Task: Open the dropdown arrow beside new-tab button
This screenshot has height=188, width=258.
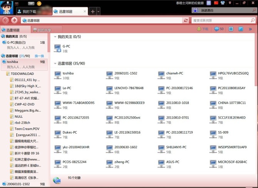Action: tap(99, 12)
